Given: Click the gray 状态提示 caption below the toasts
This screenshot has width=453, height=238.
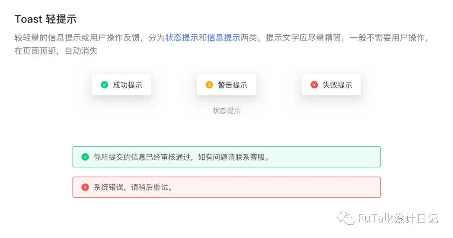Looking at the screenshot, I should [x=226, y=111].
